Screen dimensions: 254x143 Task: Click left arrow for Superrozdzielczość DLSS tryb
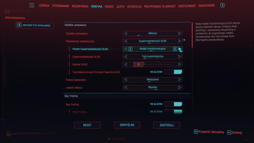click(x=125, y=57)
